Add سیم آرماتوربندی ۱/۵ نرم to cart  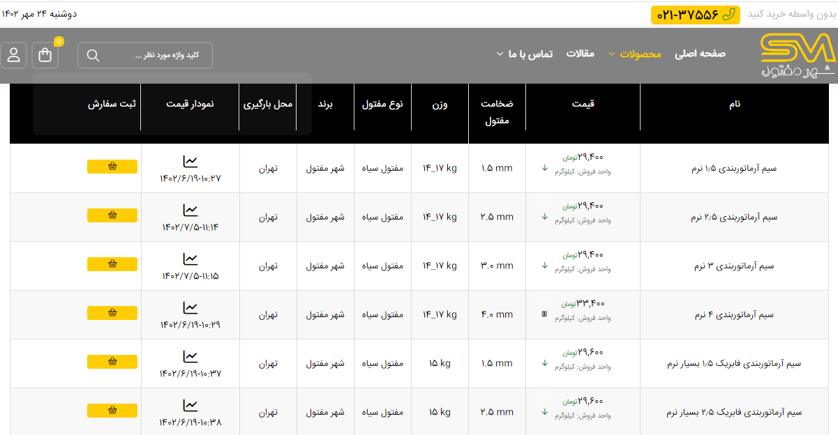[112, 167]
